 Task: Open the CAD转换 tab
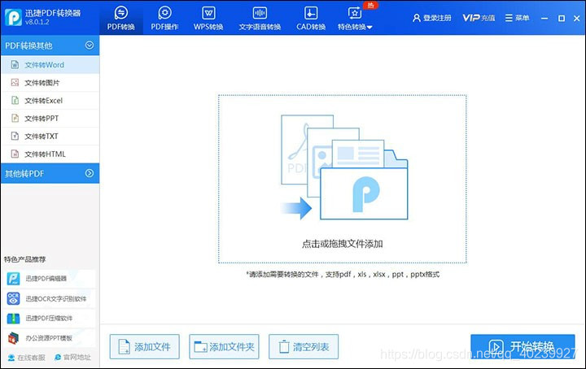pos(311,18)
